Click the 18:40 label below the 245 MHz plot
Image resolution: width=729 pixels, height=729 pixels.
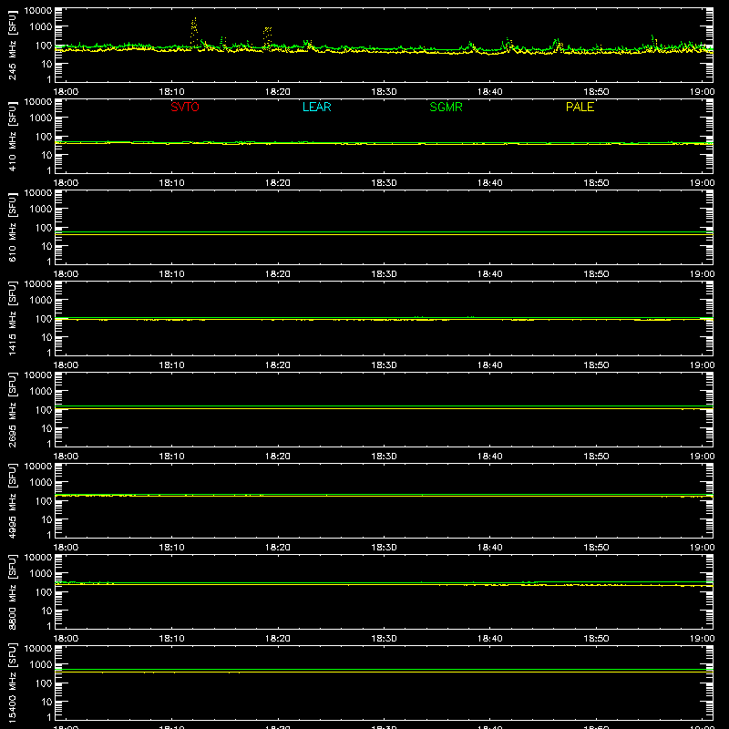[x=490, y=92]
